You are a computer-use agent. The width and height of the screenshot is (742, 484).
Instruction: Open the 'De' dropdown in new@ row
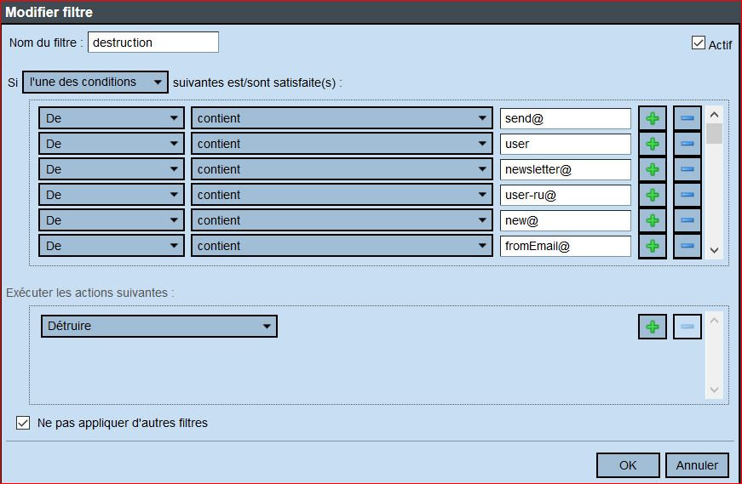pyautogui.click(x=112, y=220)
